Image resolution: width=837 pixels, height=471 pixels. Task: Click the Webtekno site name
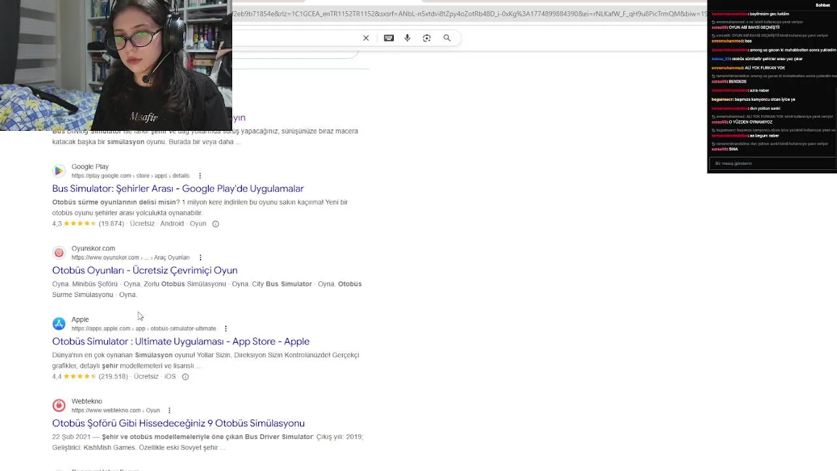click(87, 402)
